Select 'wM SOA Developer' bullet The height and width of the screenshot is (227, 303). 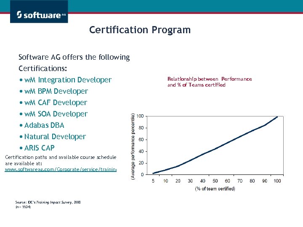click(56, 114)
